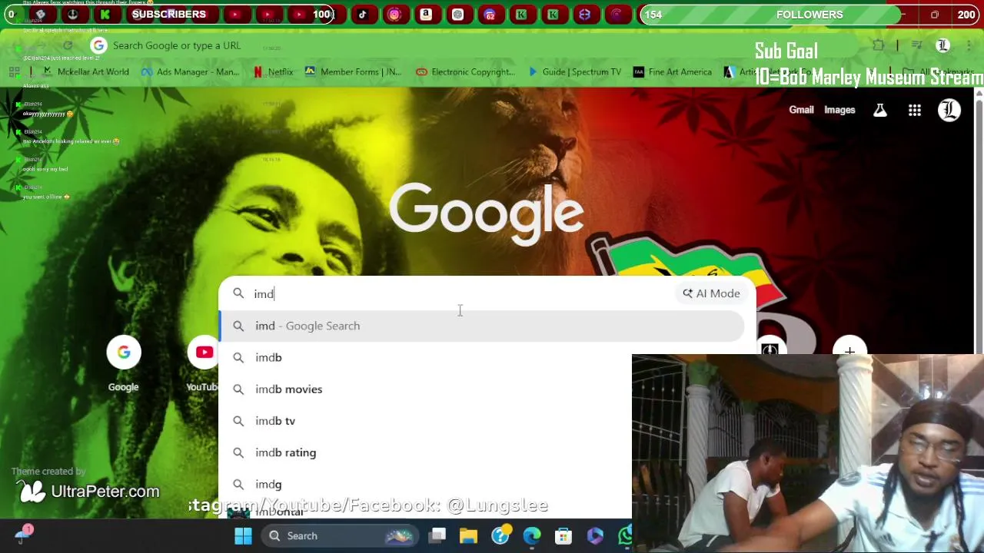Open Google Images link
984x553 pixels.
(x=839, y=110)
